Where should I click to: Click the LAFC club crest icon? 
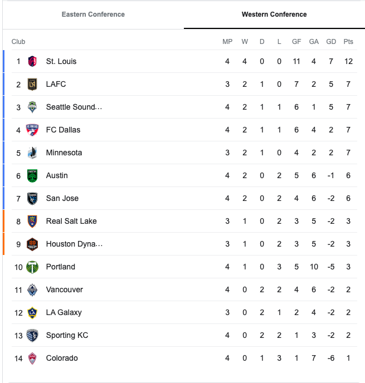point(32,84)
